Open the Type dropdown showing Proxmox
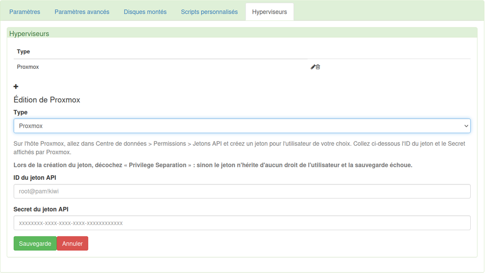 pyautogui.click(x=242, y=126)
